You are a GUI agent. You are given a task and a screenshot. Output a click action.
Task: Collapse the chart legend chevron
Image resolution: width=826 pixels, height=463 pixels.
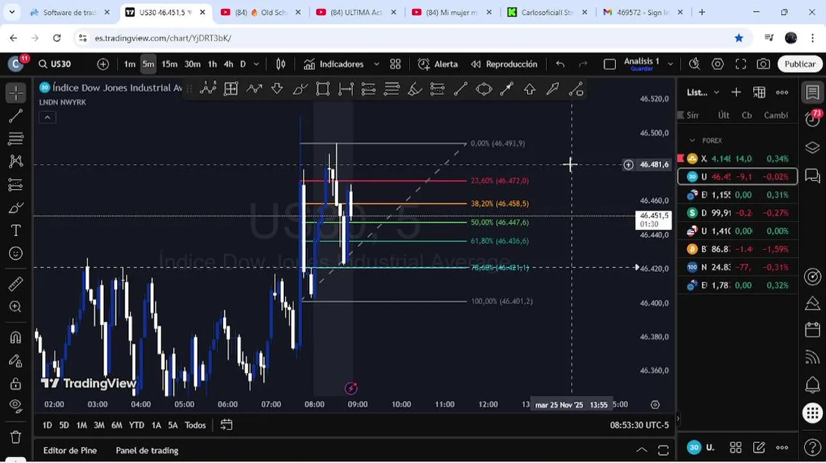pyautogui.click(x=47, y=117)
